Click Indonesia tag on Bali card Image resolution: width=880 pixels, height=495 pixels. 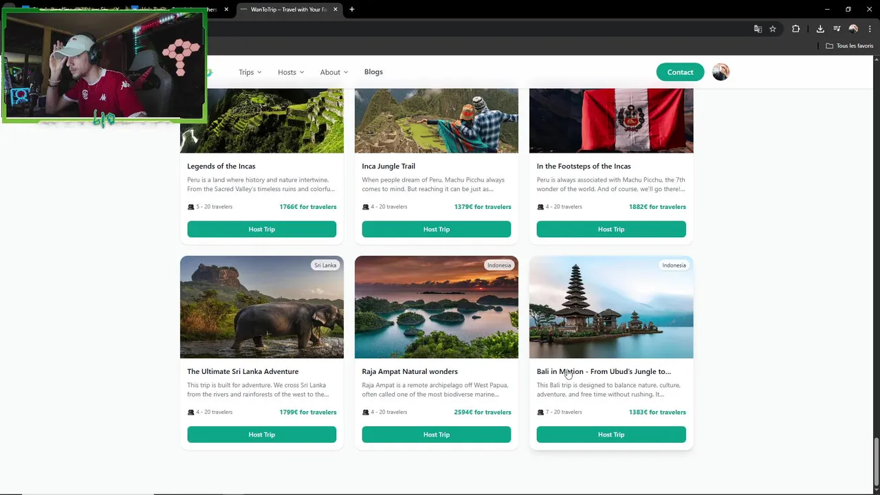(x=674, y=265)
